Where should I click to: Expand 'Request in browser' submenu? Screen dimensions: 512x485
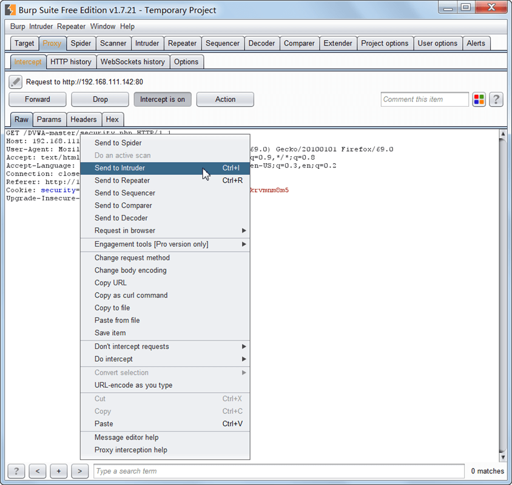pyautogui.click(x=165, y=231)
